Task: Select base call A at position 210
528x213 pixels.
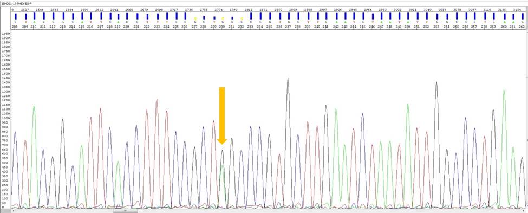Action: [34, 22]
